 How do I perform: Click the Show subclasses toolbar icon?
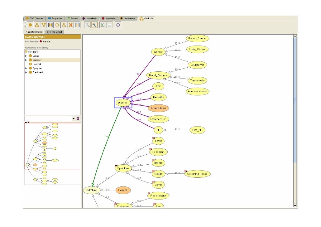37,25
